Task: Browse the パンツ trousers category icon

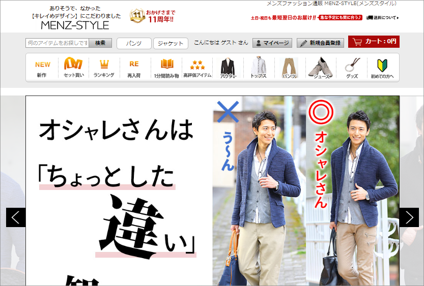Action: pos(289,68)
